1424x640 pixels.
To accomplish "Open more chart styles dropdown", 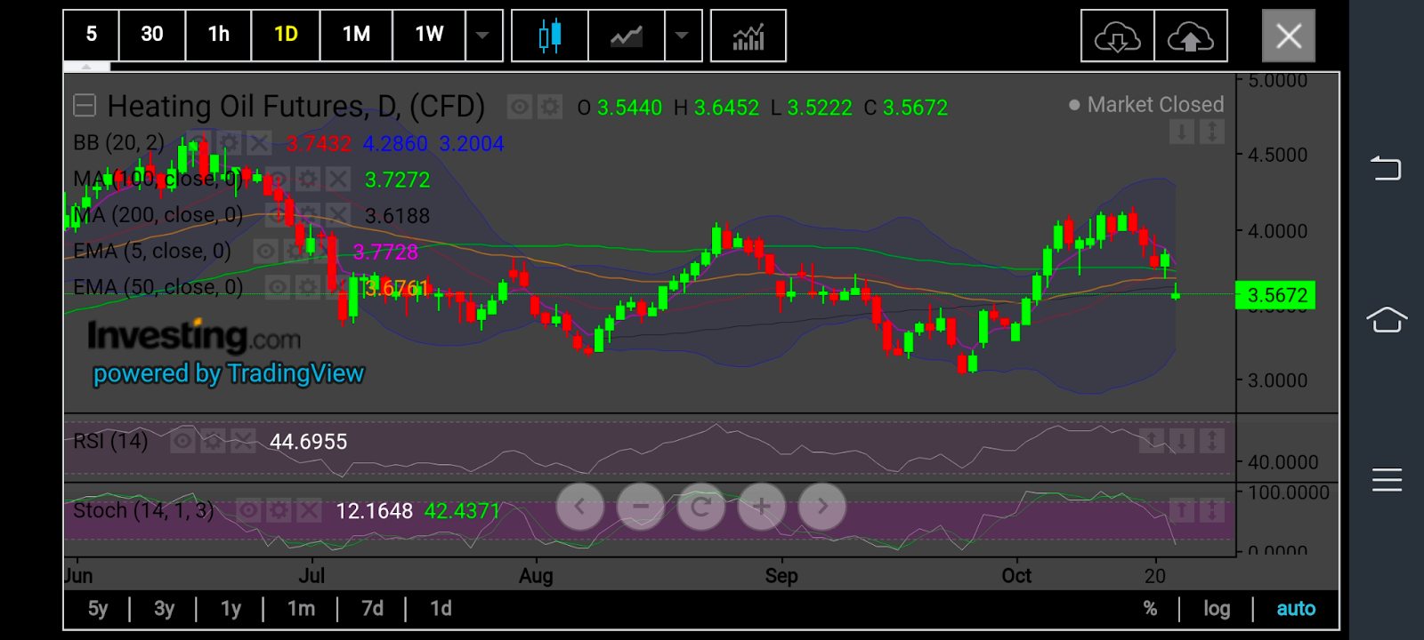I will pos(682,36).
